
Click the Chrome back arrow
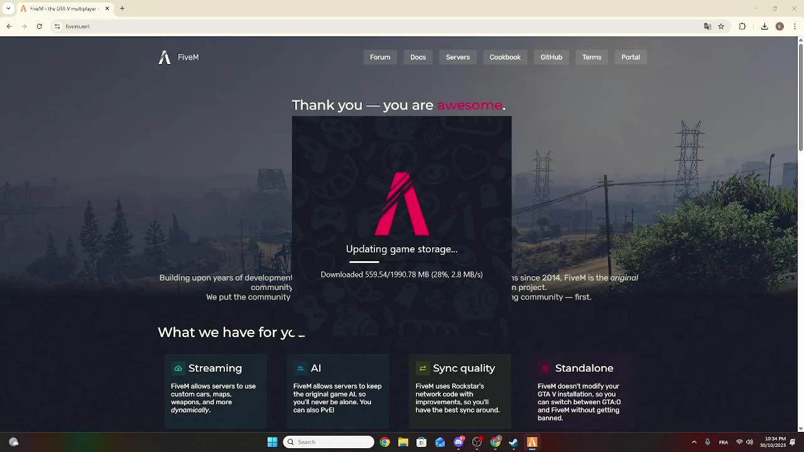click(9, 26)
